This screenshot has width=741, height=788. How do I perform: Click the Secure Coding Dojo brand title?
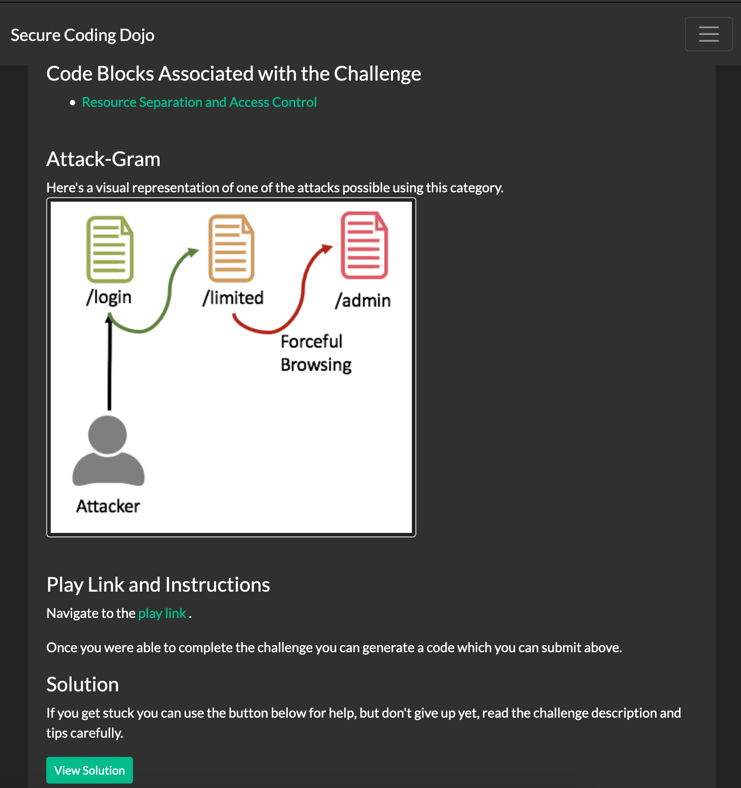(83, 35)
